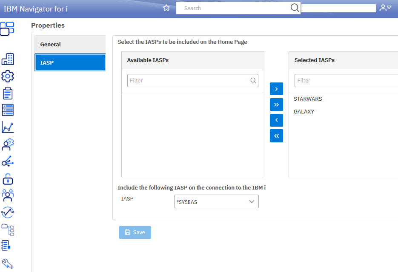
Task: Switch to the General tab
Action: 70,45
